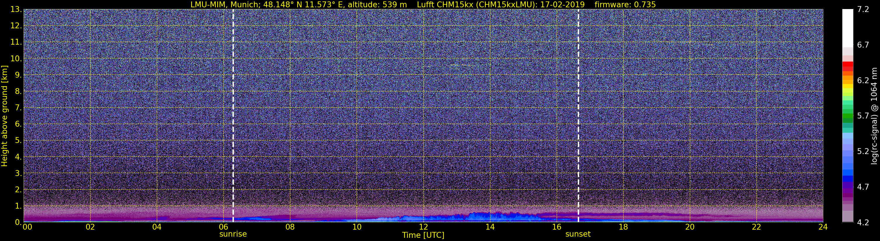The width and height of the screenshot is (880, 241).
Task: Click the height axis tick label 8
Action: coord(18,91)
